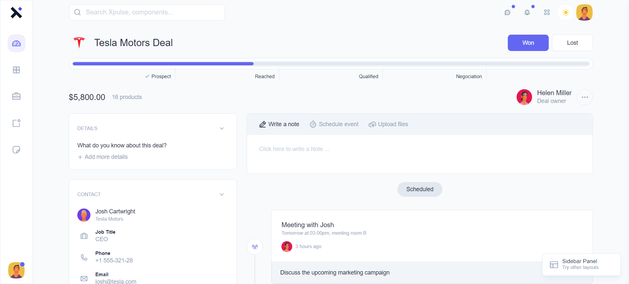Open the sticky note icon in sidebar
The height and width of the screenshot is (284, 629).
[16, 150]
